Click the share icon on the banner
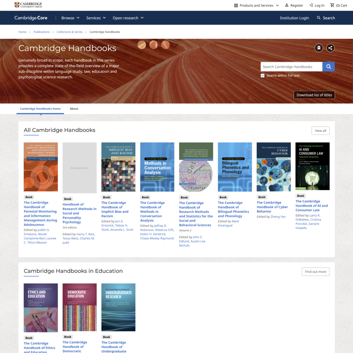This screenshot has width=353, height=353. click(x=330, y=48)
